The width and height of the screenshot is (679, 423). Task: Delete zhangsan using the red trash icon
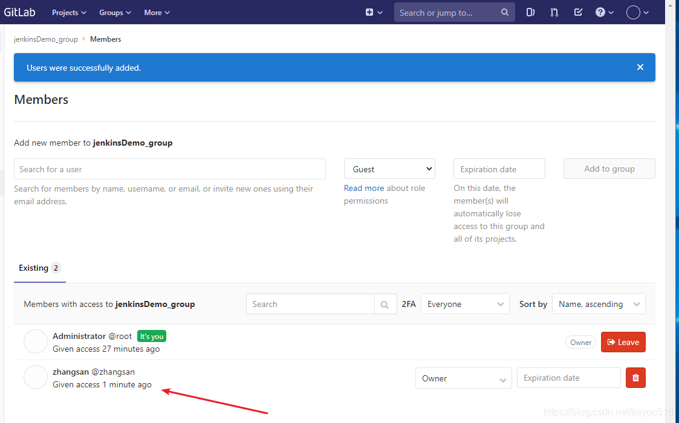(635, 378)
